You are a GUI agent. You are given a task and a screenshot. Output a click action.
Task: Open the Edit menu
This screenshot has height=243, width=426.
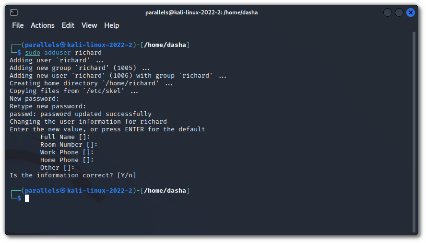[x=68, y=25]
